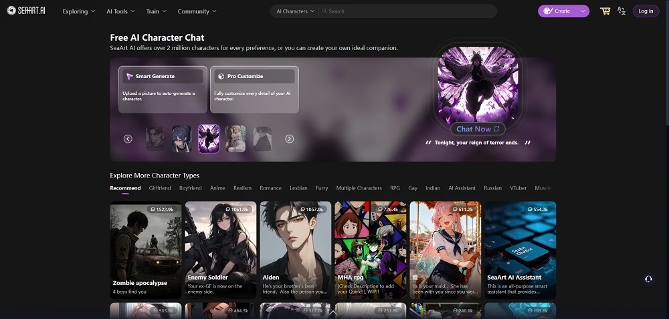Select the blue-haired girl carousel thumbnail
The image size is (669, 319).
[182, 139]
